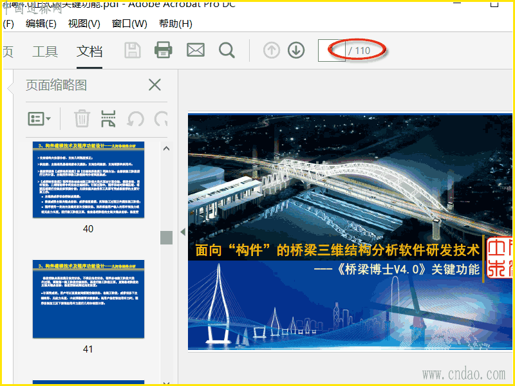Maximize the Acrobat window

click(494, 4)
